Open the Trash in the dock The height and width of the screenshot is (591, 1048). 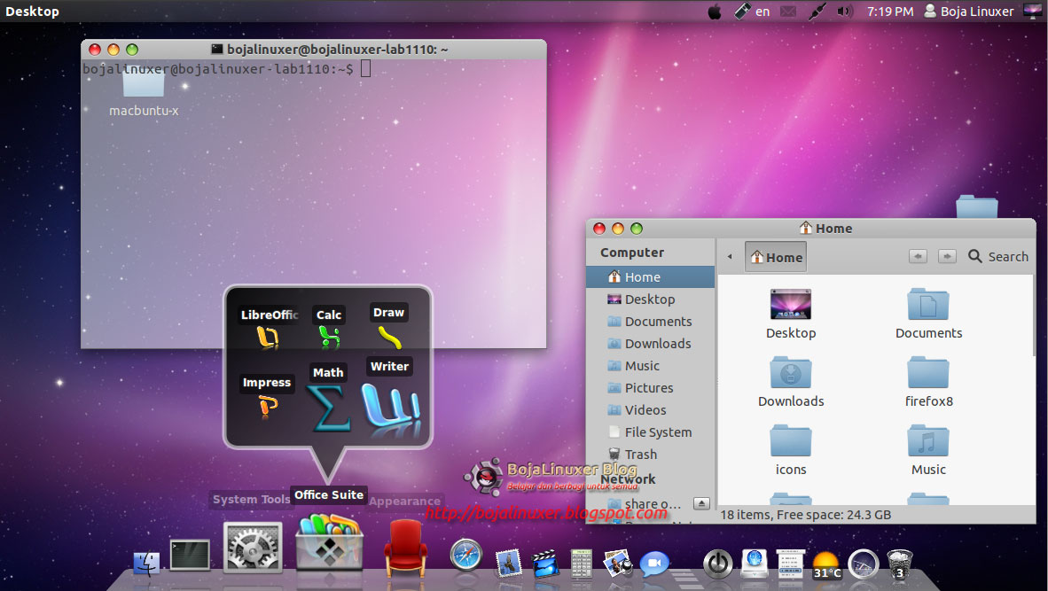[x=900, y=564]
